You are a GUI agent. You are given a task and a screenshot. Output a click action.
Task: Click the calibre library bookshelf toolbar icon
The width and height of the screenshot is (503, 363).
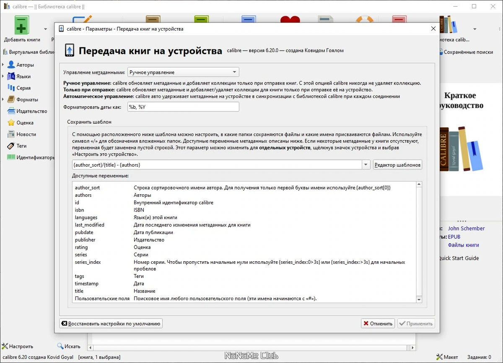pos(448,24)
